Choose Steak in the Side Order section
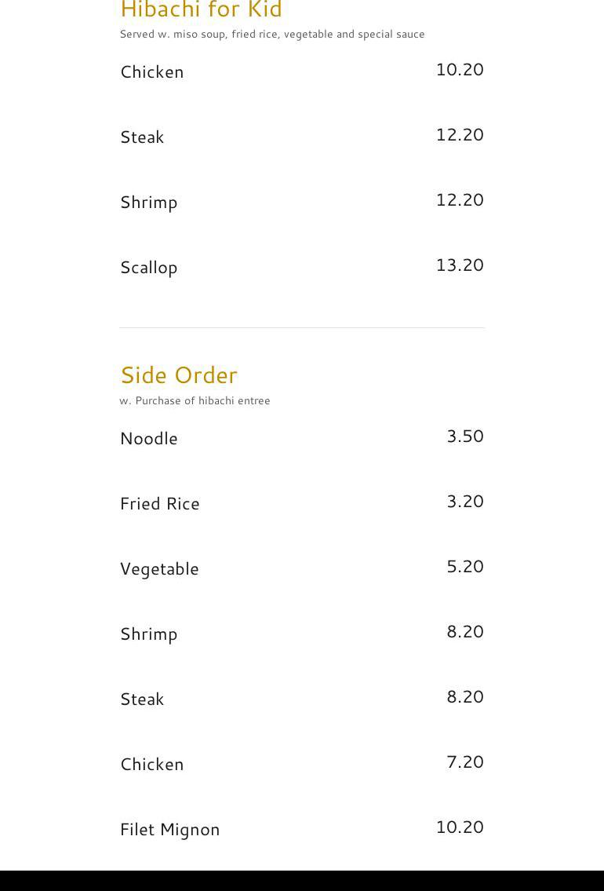This screenshot has width=604, height=891. [142, 699]
